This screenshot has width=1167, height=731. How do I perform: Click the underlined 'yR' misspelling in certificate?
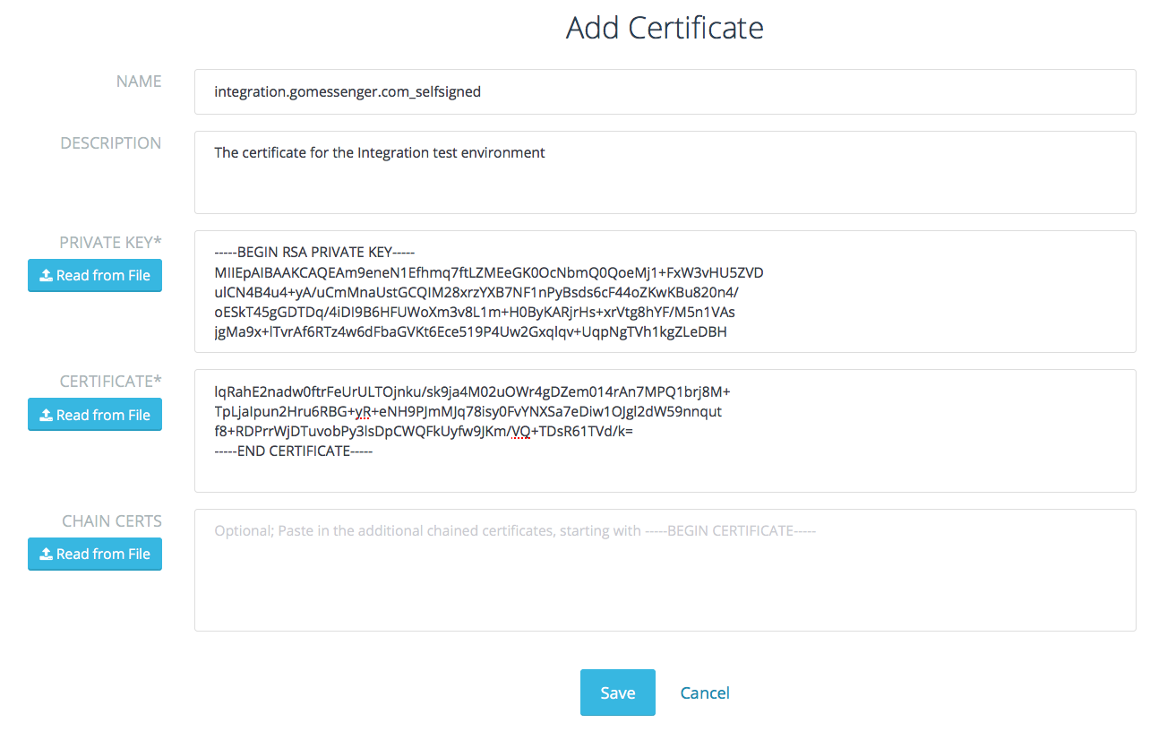pyautogui.click(x=363, y=412)
